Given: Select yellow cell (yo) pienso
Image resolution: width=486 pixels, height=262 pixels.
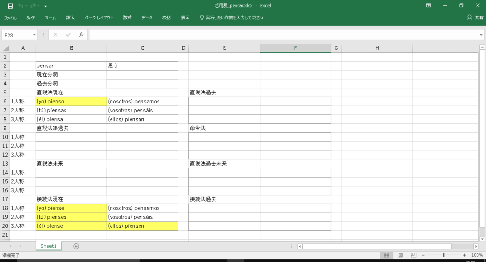Looking at the screenshot, I should pyautogui.click(x=71, y=102).
